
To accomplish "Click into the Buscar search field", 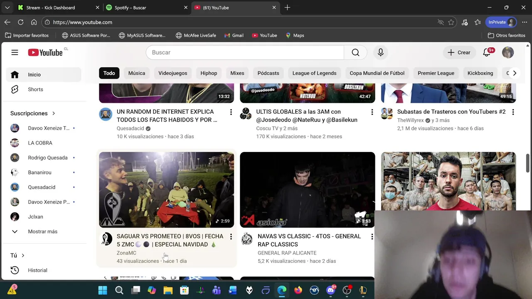I will tap(245, 52).
